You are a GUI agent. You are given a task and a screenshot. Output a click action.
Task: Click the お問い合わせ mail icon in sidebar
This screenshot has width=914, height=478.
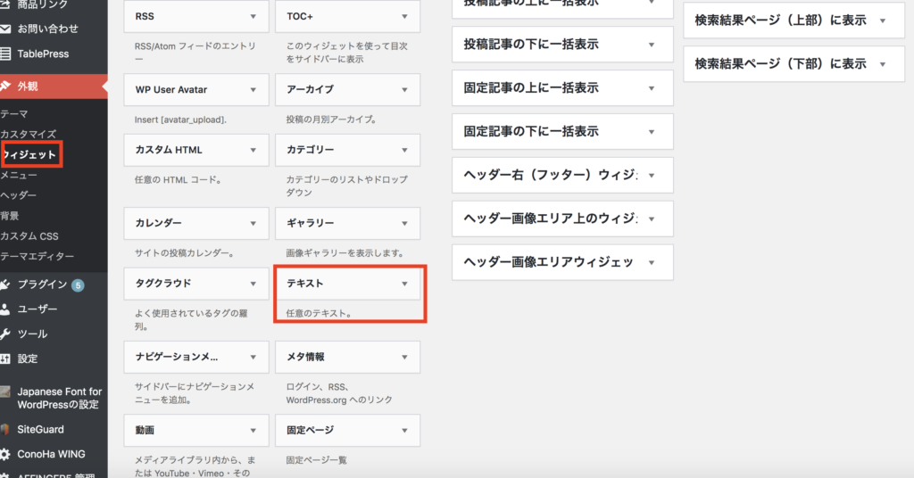click(x=5, y=29)
